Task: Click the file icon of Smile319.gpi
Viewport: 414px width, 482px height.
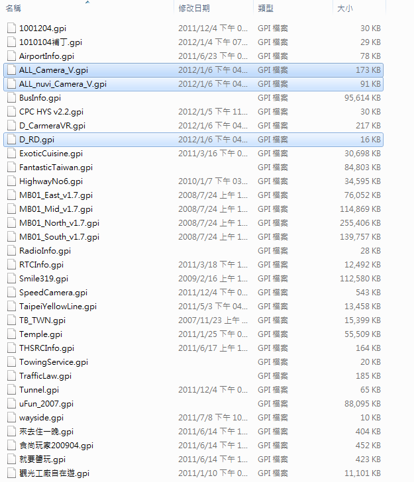Action: (12, 279)
